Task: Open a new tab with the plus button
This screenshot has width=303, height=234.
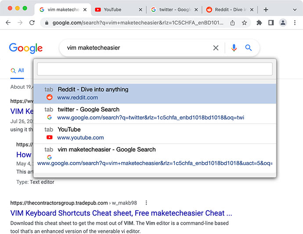Action: [x=266, y=10]
